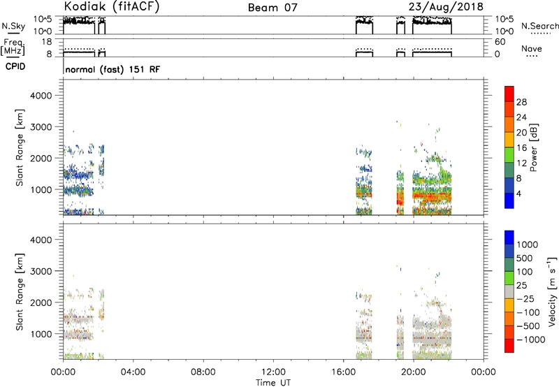The width and height of the screenshot is (559, 387).
Task: Click the "Beam 07" heading
Action: pyautogui.click(x=273, y=8)
